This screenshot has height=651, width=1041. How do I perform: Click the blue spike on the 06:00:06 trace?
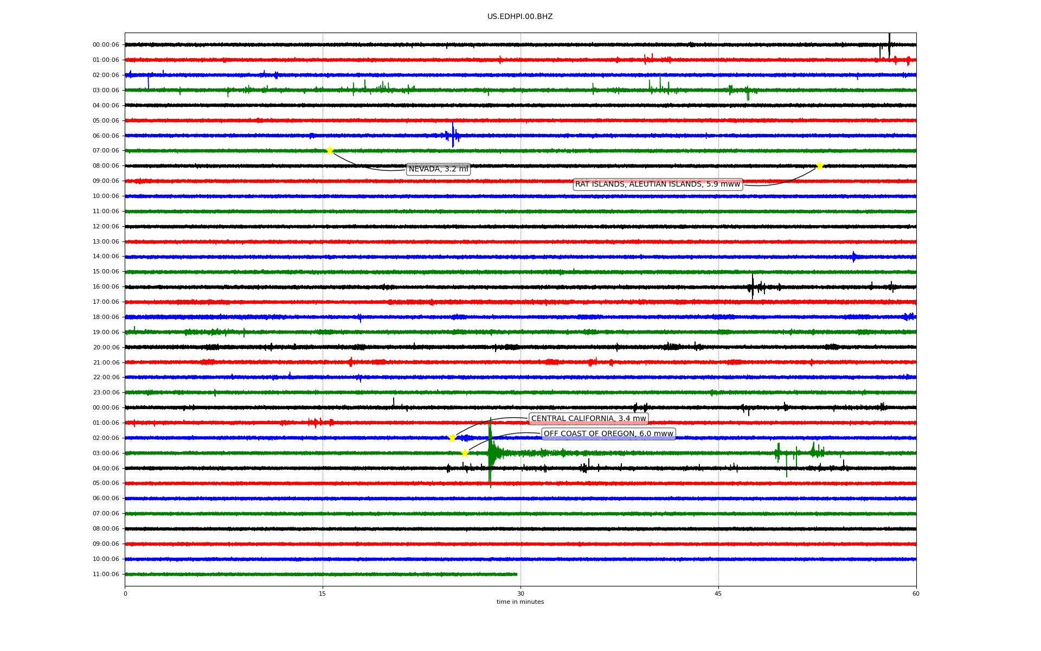[x=453, y=135]
